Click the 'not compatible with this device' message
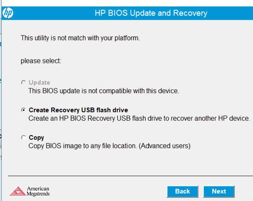 [x=103, y=91]
